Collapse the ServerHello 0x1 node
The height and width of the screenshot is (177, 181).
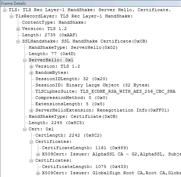pyautogui.click(x=25, y=60)
